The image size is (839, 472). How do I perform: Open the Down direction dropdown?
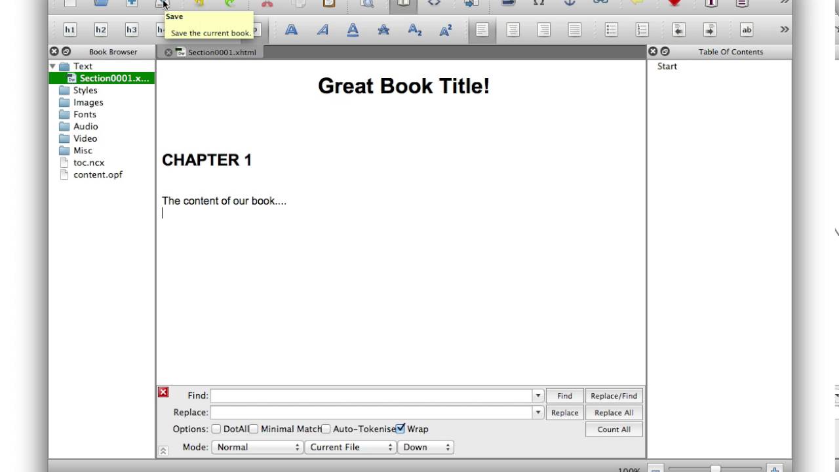425,447
